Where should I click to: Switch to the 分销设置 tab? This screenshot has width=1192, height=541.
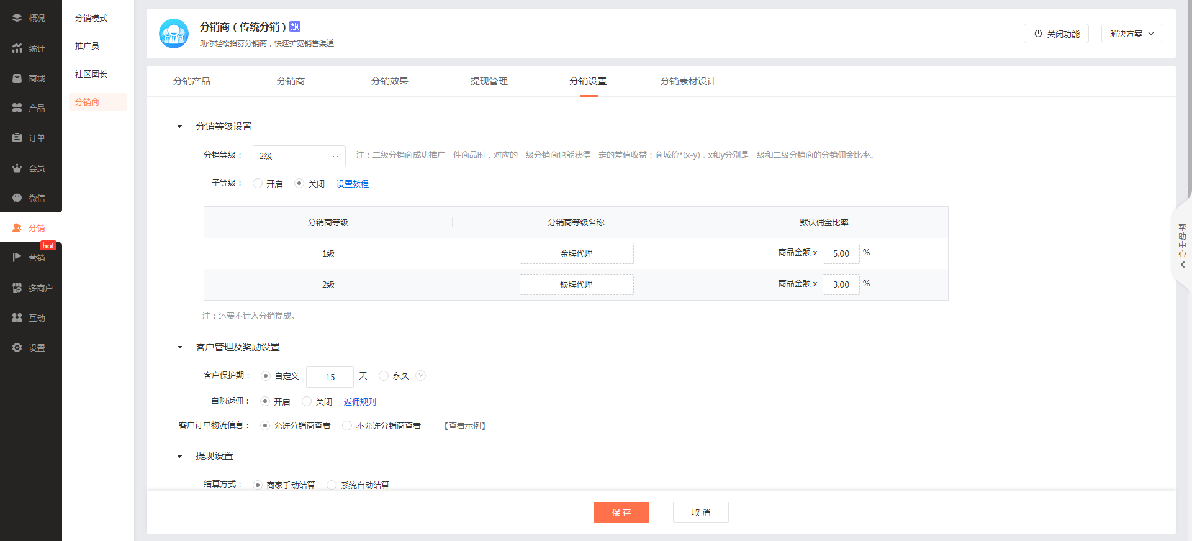point(588,81)
